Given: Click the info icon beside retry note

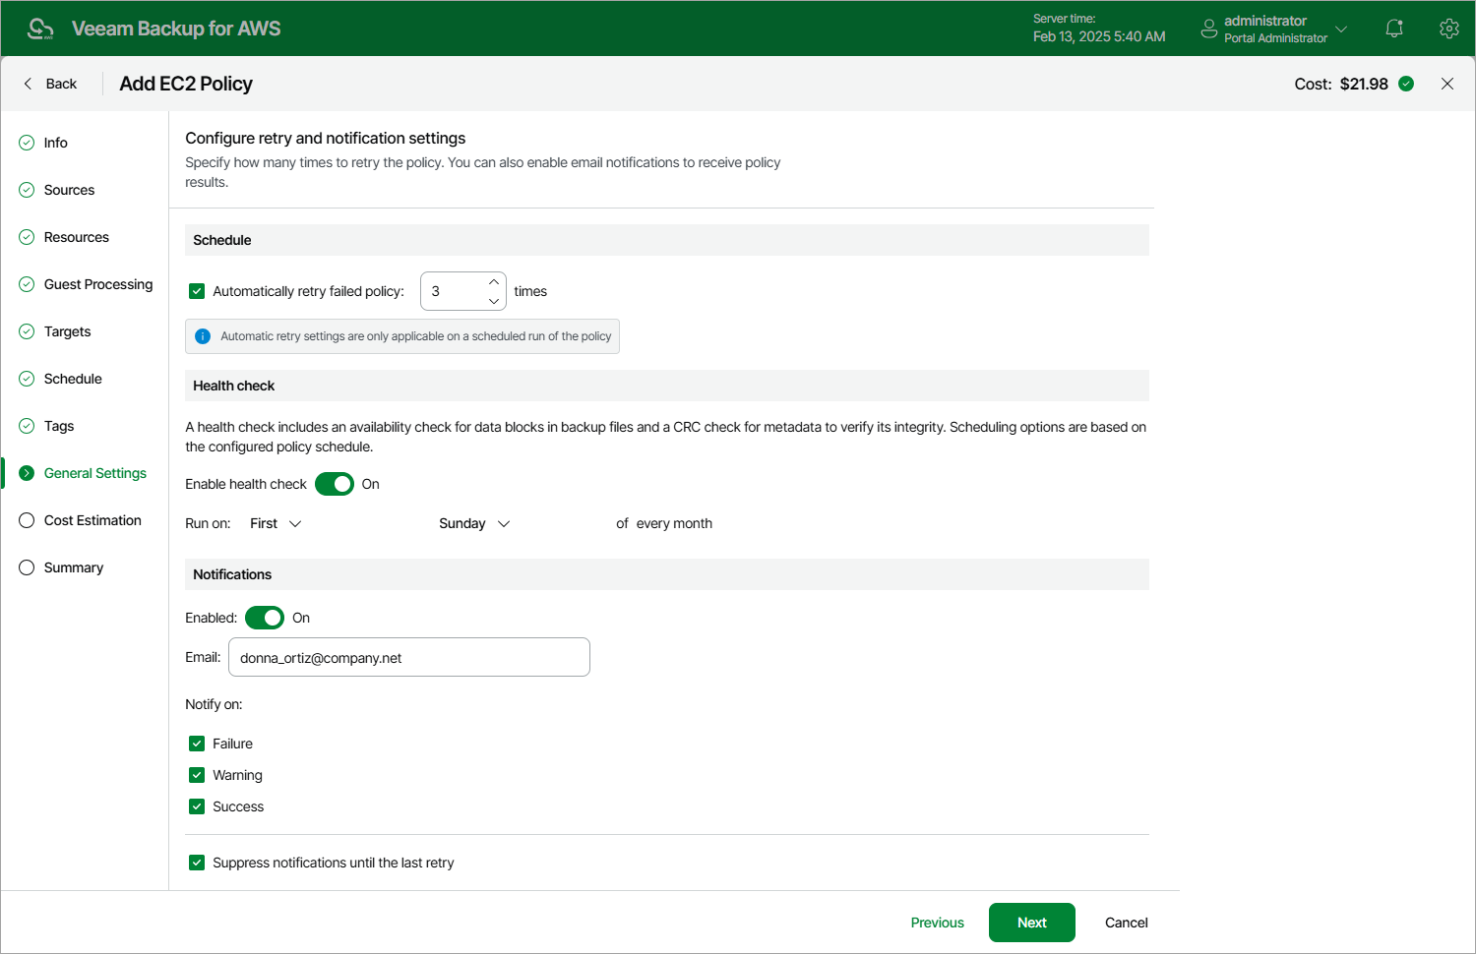Looking at the screenshot, I should [203, 336].
